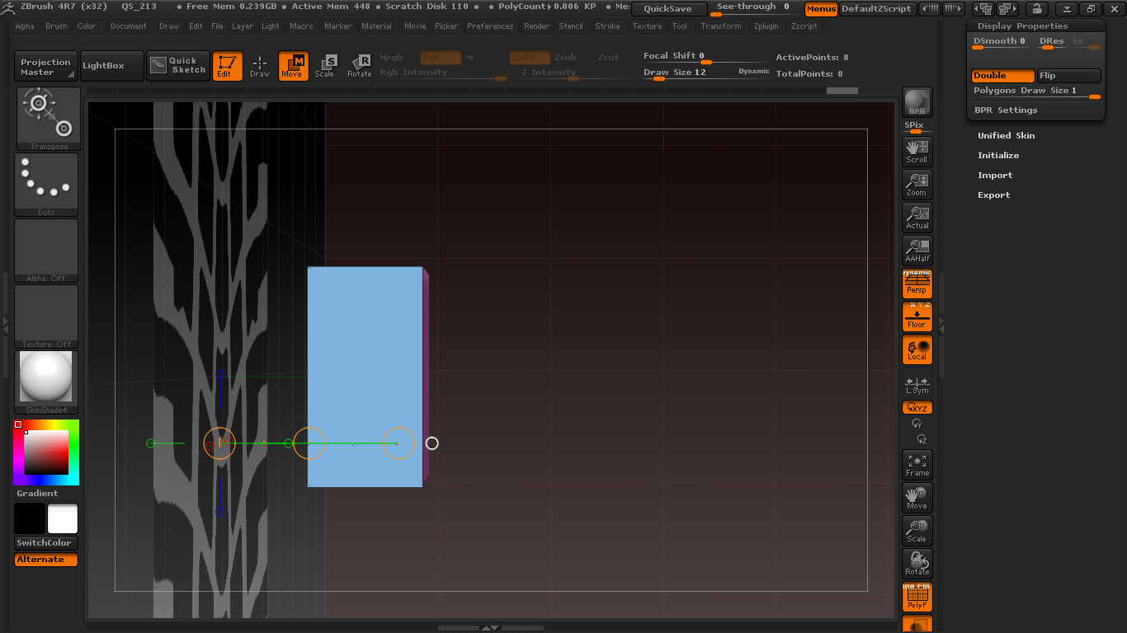Viewport: 1127px width, 633px height.
Task: Activate the Edit mode button
Action: (227, 66)
